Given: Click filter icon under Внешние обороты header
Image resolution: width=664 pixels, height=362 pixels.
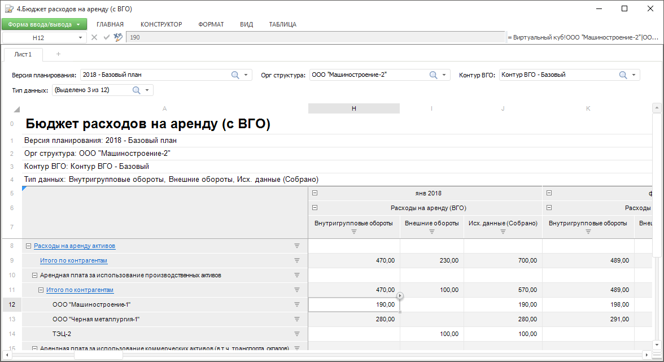Looking at the screenshot, I should click(431, 232).
